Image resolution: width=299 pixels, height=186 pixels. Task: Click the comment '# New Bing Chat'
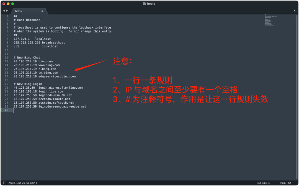coord(27,57)
